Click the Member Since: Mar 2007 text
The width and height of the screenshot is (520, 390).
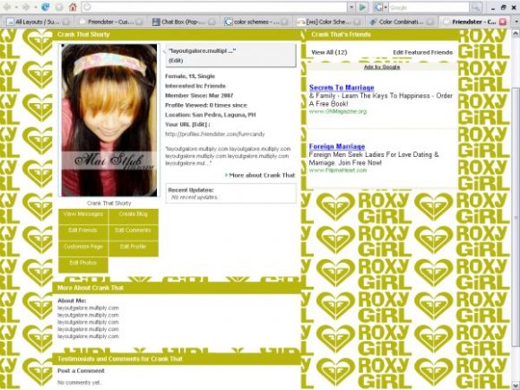click(x=199, y=96)
